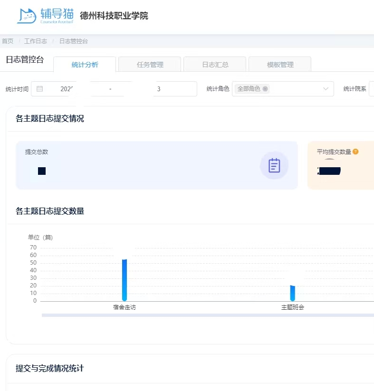Click the 工作日志 breadcrumb link

(x=36, y=41)
